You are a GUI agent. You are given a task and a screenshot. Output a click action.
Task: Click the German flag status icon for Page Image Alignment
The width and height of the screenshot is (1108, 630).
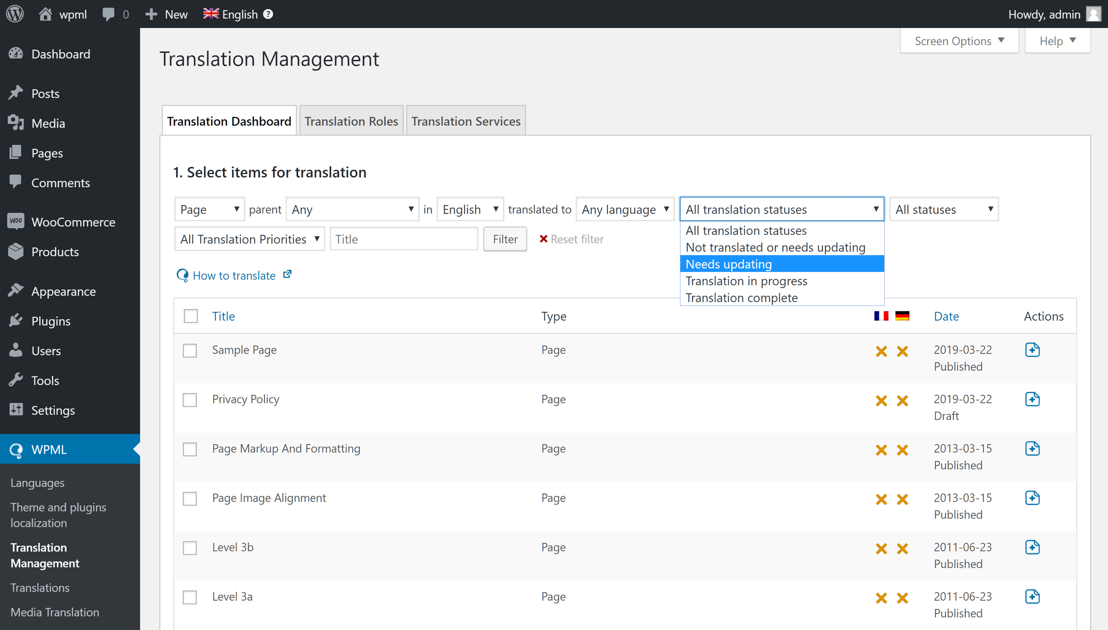[901, 499]
